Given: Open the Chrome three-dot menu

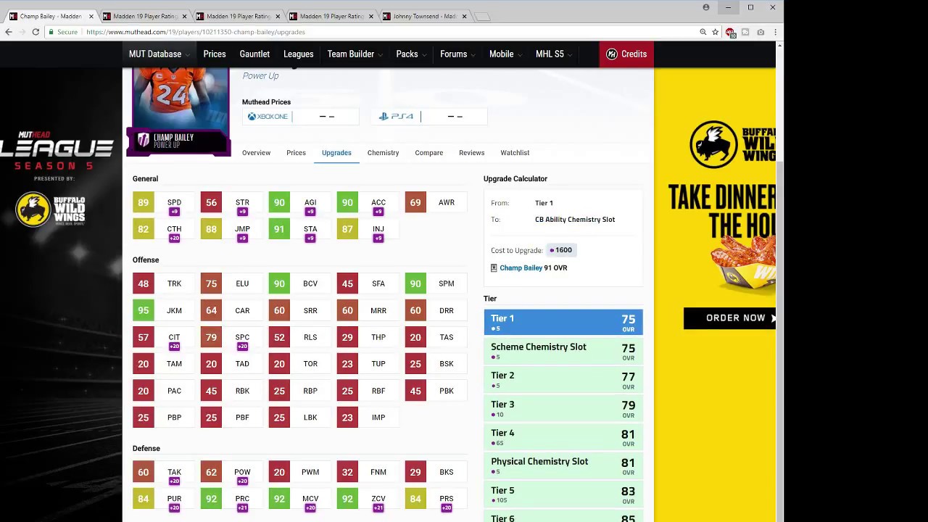Looking at the screenshot, I should (775, 32).
